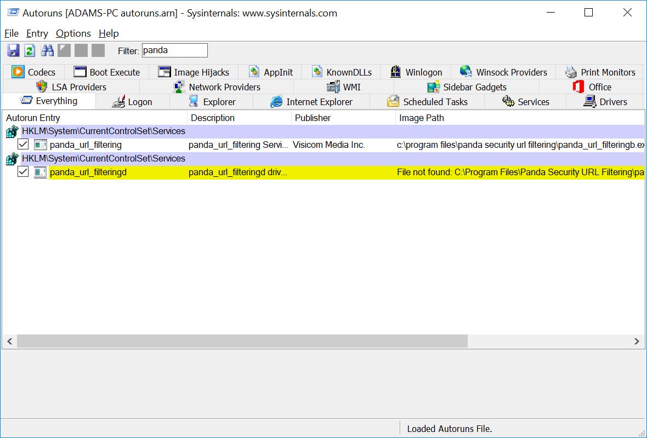Click the Logon tab icon
Viewport: 647px width, 438px height.
tap(118, 102)
